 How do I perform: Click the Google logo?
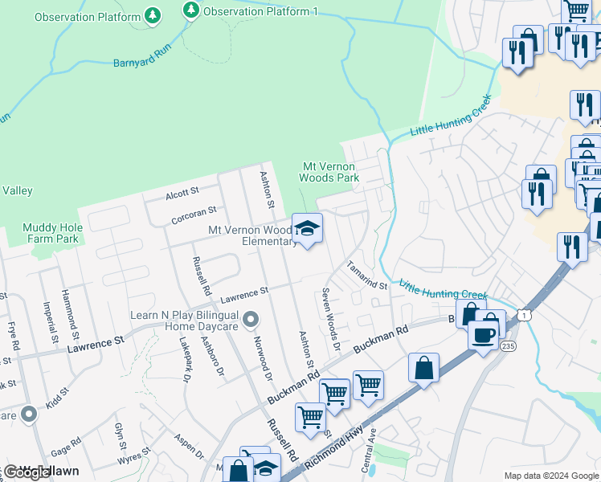point(26,472)
